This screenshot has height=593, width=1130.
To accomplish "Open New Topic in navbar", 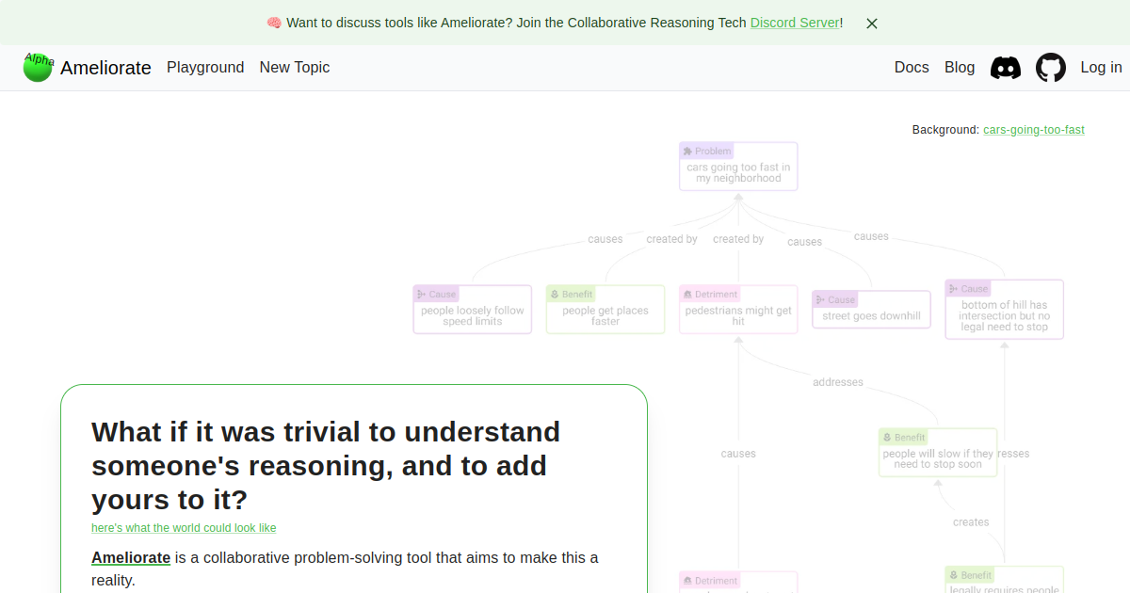I will click(295, 68).
